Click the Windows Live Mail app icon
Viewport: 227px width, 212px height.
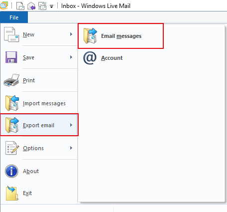tap(4, 5)
